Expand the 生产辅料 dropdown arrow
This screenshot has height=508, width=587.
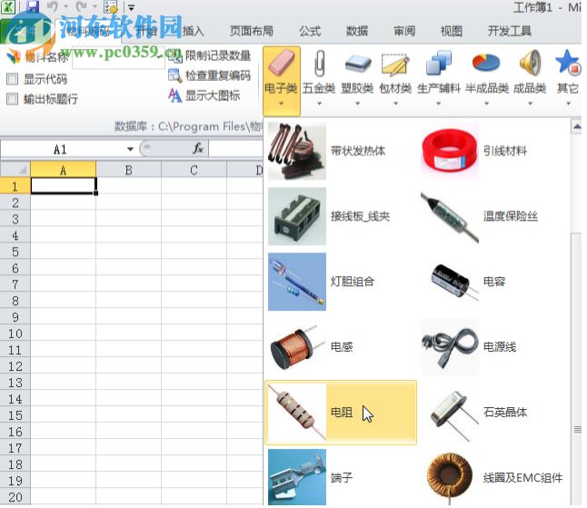coord(438,104)
